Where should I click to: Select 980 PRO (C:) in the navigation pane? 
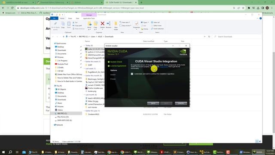point(66,113)
